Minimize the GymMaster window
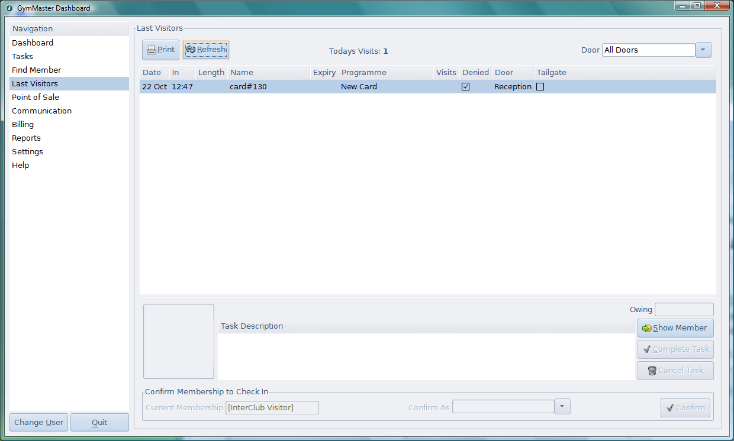Viewport: 734px width, 441px height. pyautogui.click(x=683, y=5)
